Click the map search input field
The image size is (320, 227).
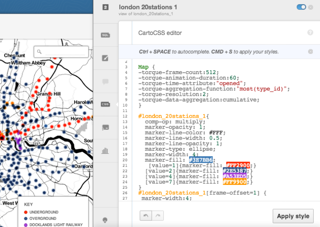click(65, 52)
